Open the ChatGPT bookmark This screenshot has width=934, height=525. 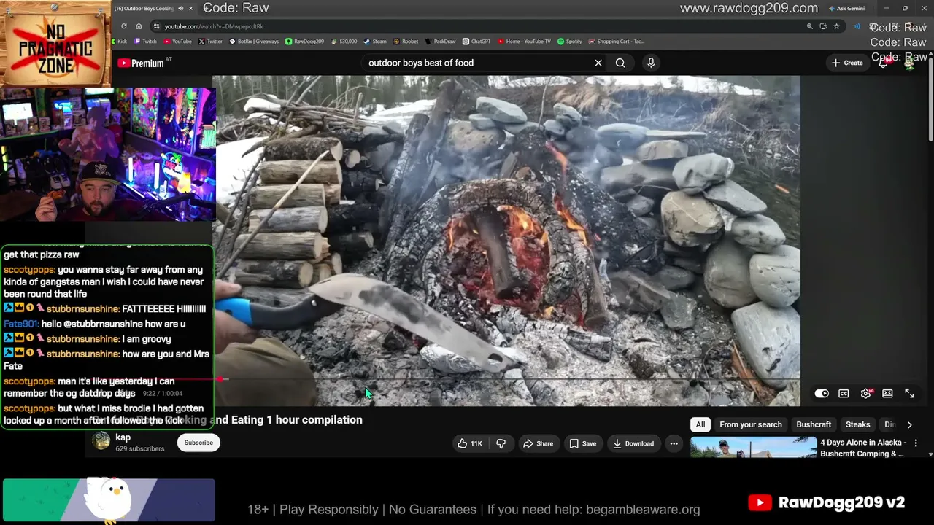pos(476,42)
